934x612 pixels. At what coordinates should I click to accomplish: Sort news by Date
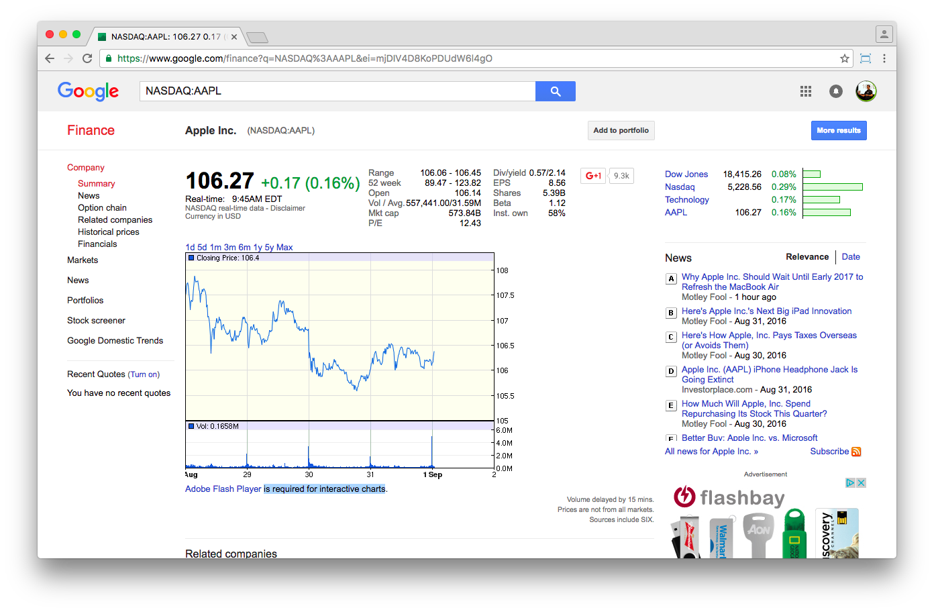(x=851, y=257)
